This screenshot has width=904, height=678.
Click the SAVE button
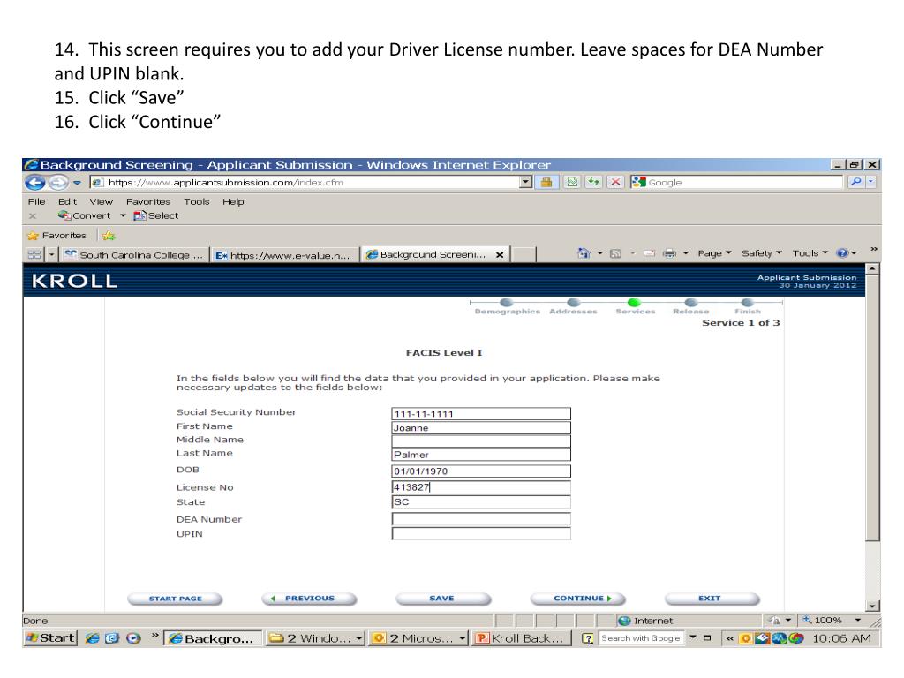click(442, 599)
